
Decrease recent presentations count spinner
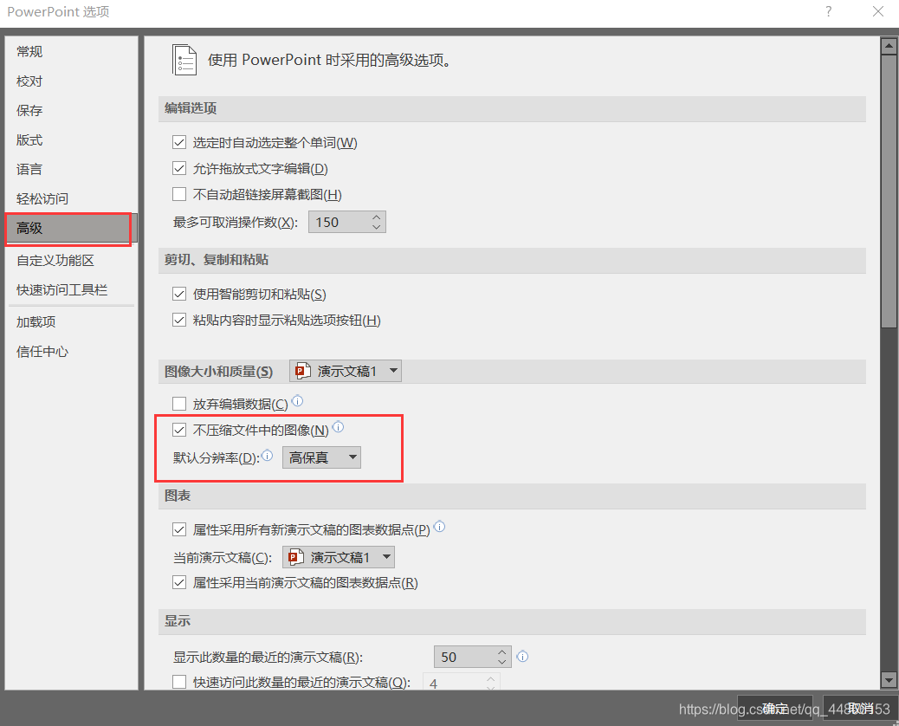point(501,661)
